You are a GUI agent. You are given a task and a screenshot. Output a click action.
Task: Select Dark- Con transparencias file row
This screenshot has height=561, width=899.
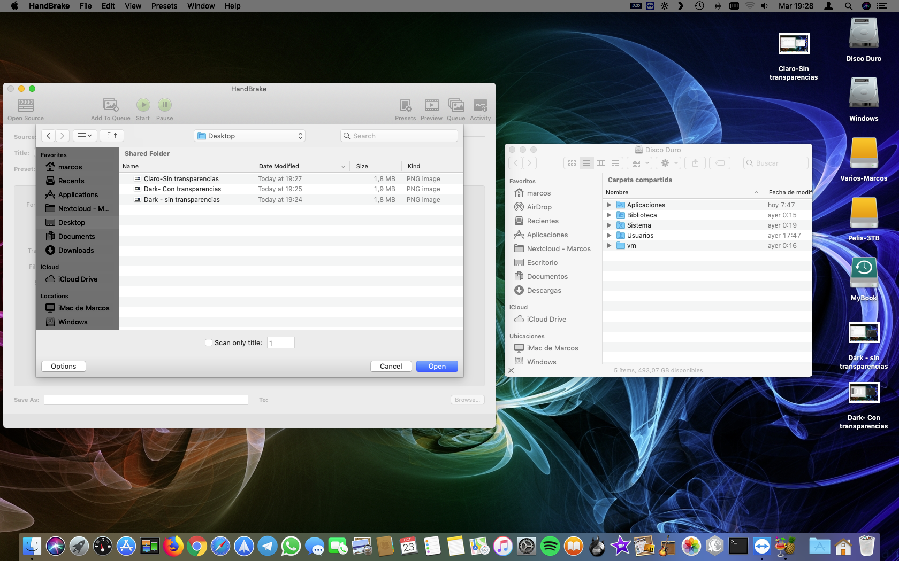(x=182, y=189)
